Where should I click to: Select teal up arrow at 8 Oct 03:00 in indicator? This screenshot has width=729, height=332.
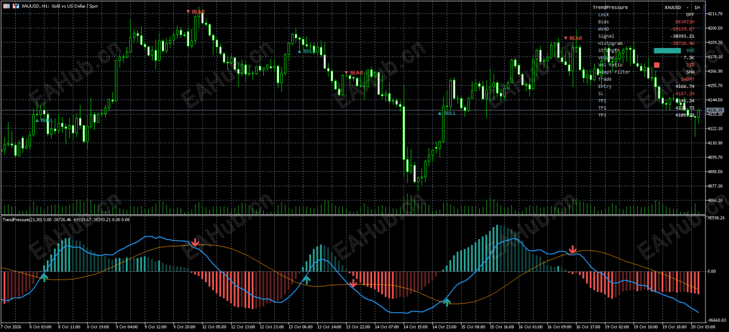coord(44,277)
